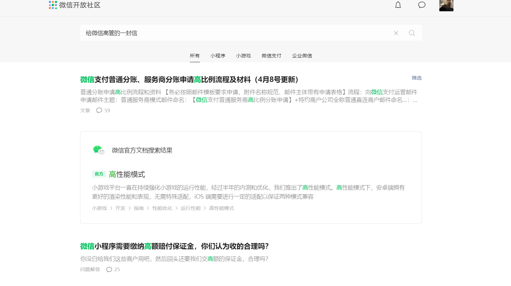
Task: Click 微信官方文档搜索结果 heading
Action: click(x=142, y=150)
